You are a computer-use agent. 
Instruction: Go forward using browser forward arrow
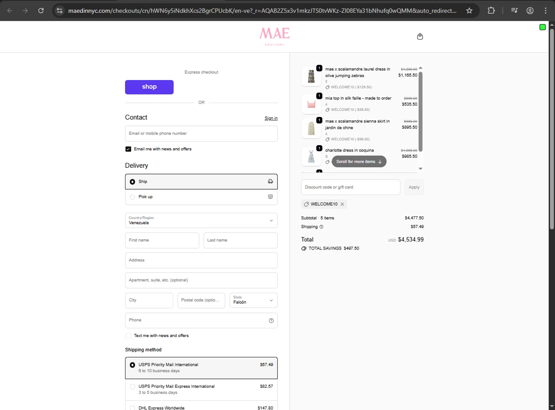click(x=25, y=10)
